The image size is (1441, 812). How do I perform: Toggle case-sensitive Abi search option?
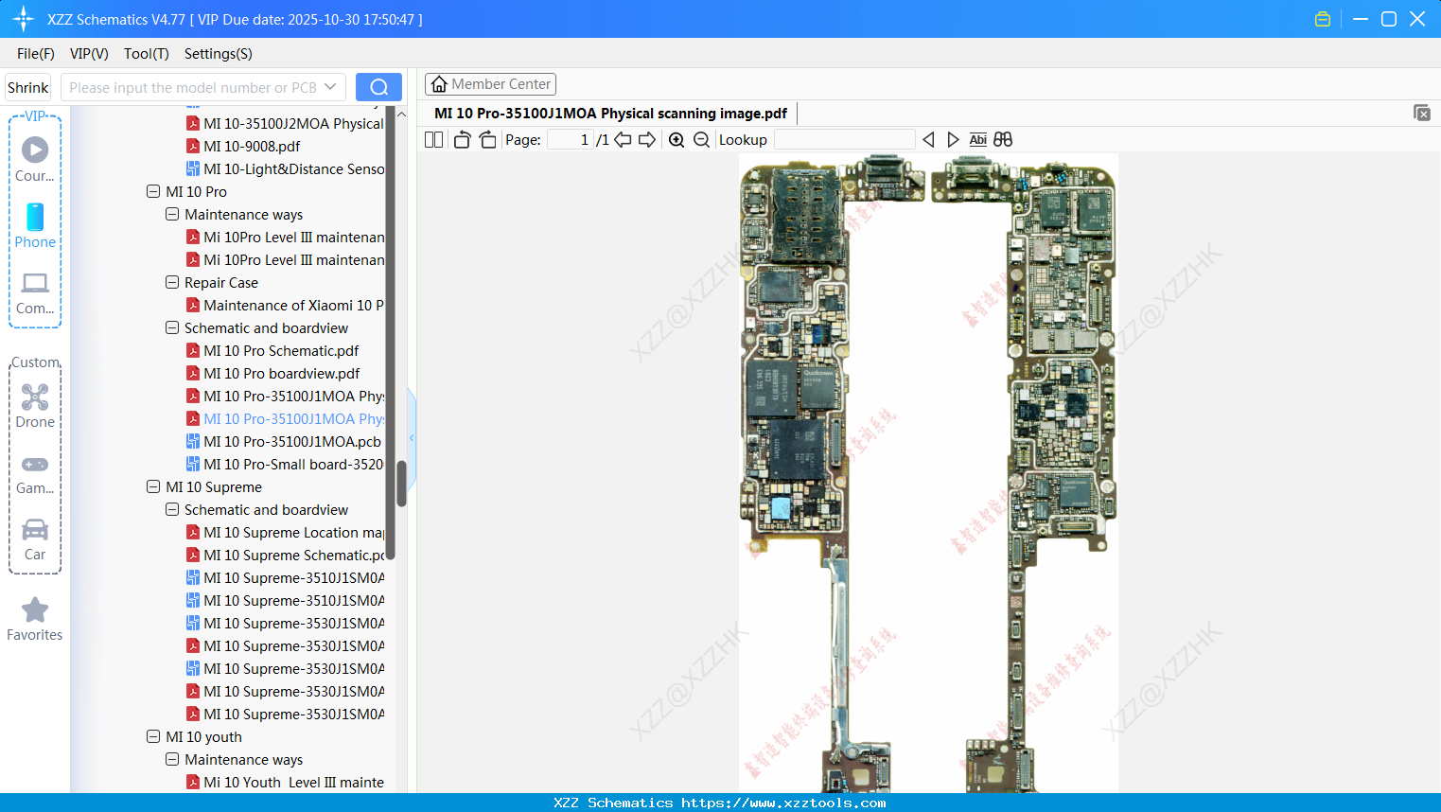pyautogui.click(x=977, y=139)
